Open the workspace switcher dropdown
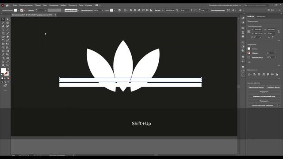Viewport: 283px width, 159px height. click(225, 5)
